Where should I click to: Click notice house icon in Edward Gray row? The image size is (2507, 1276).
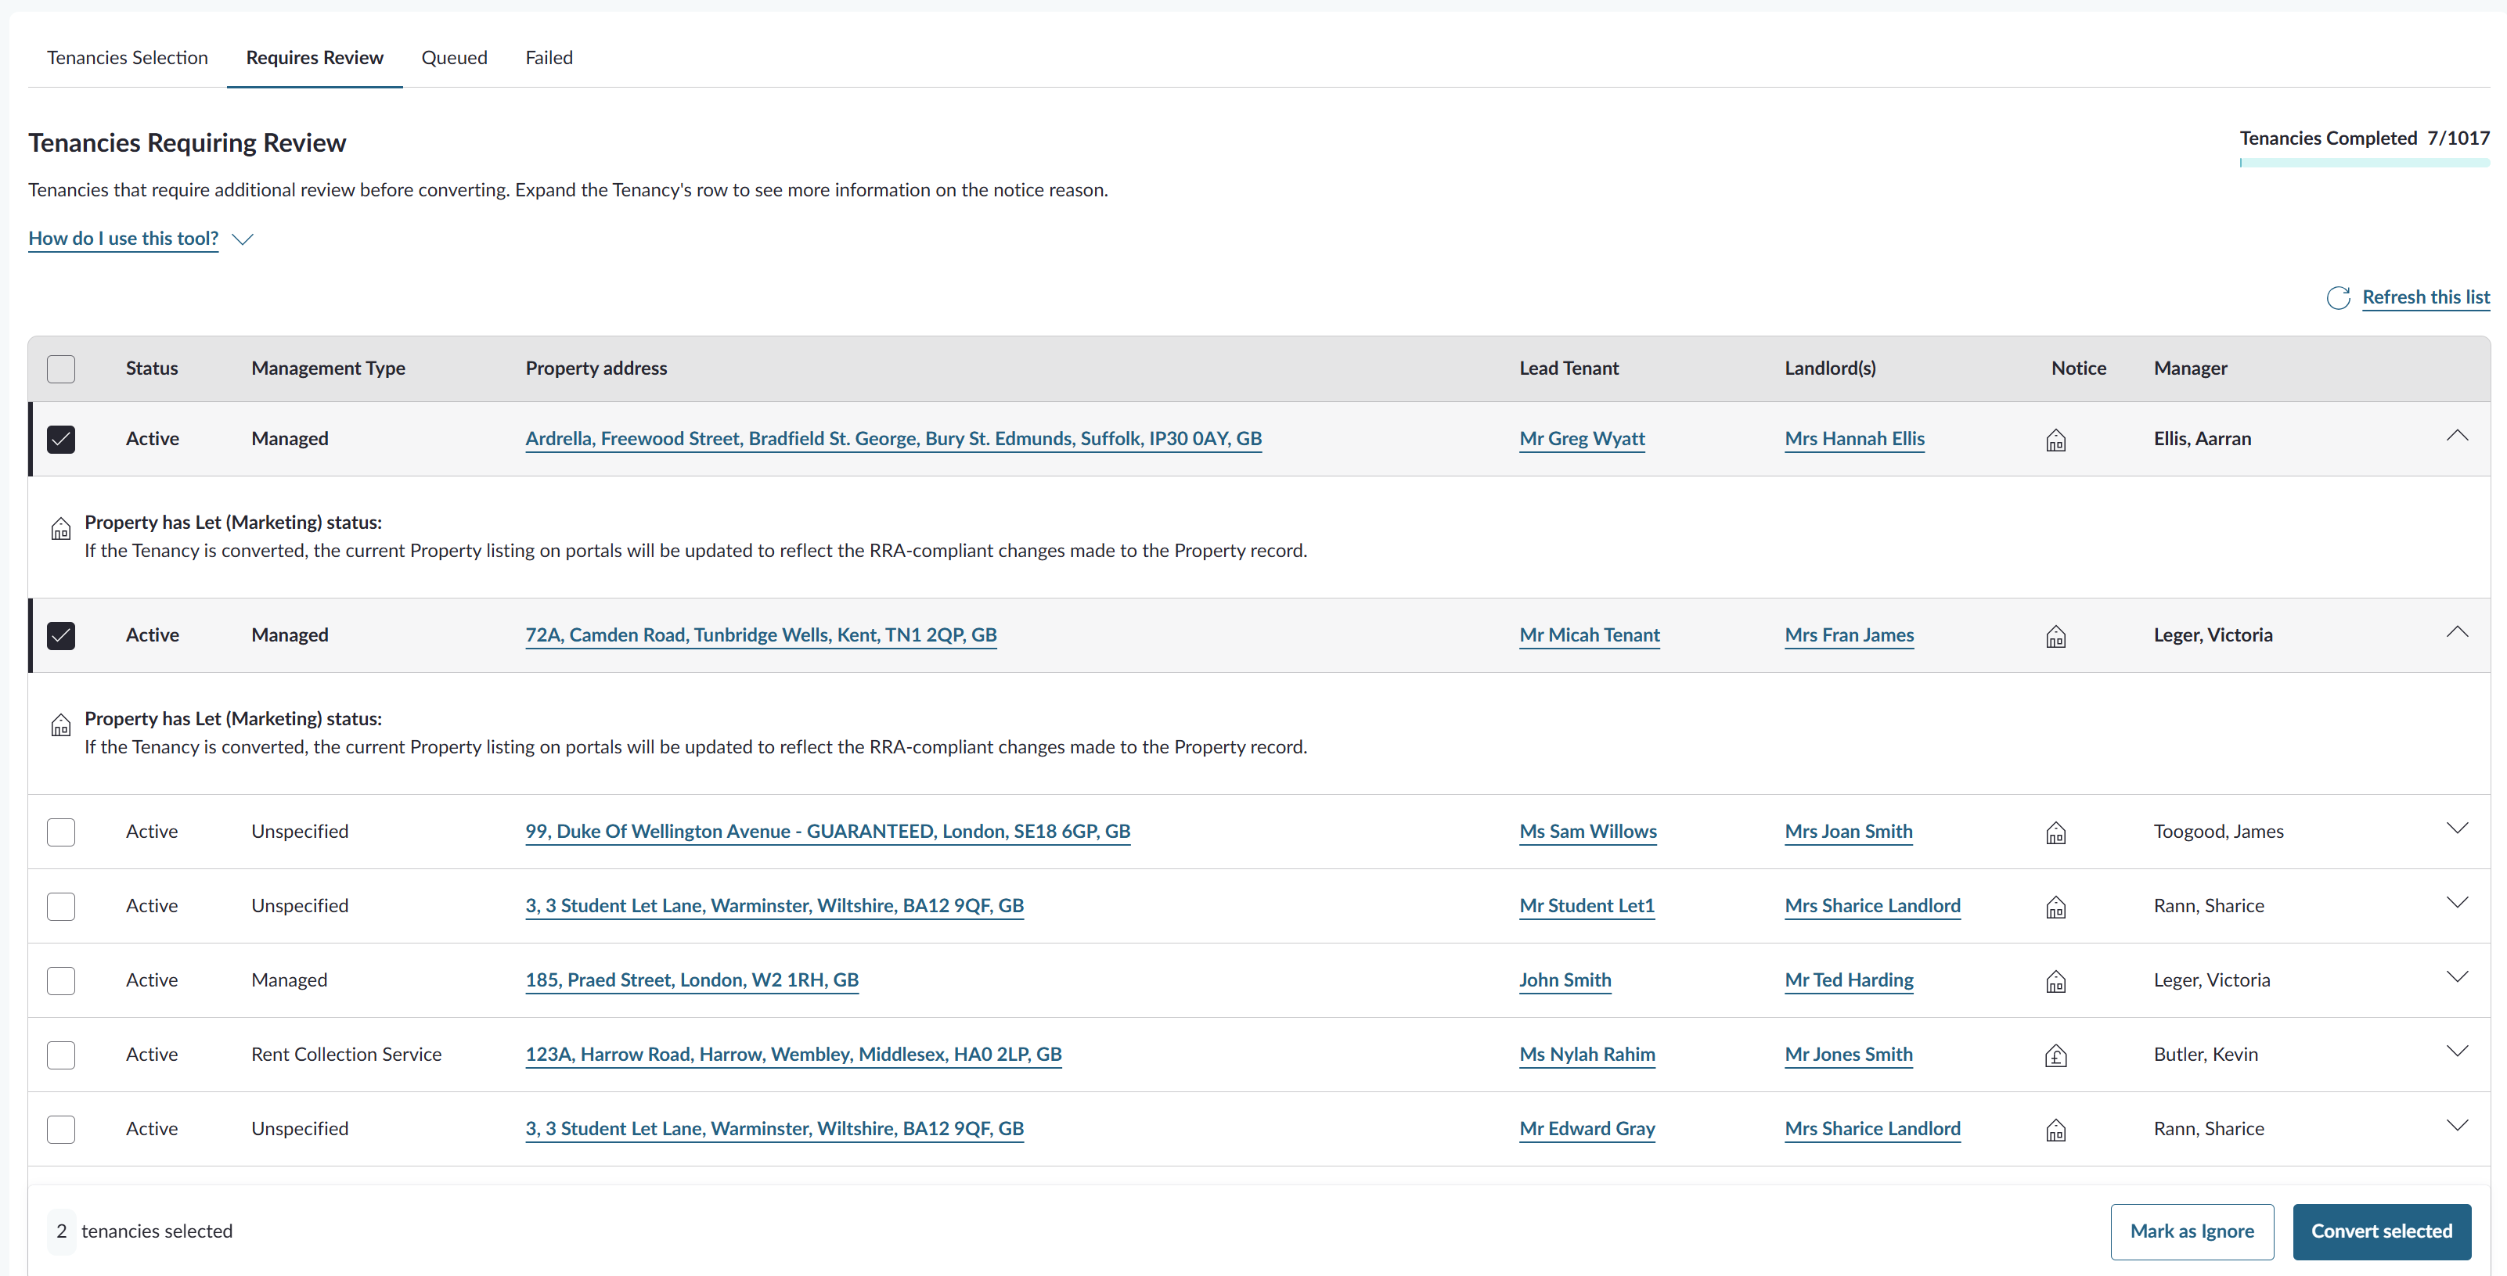(x=2055, y=1130)
